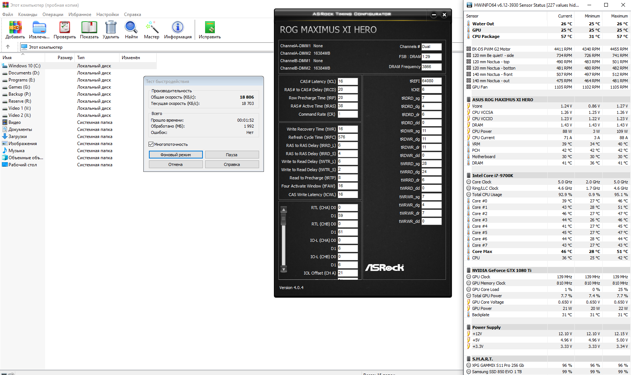
Task: Click the Удалить (Delete) trash bin icon
Action: click(x=111, y=28)
